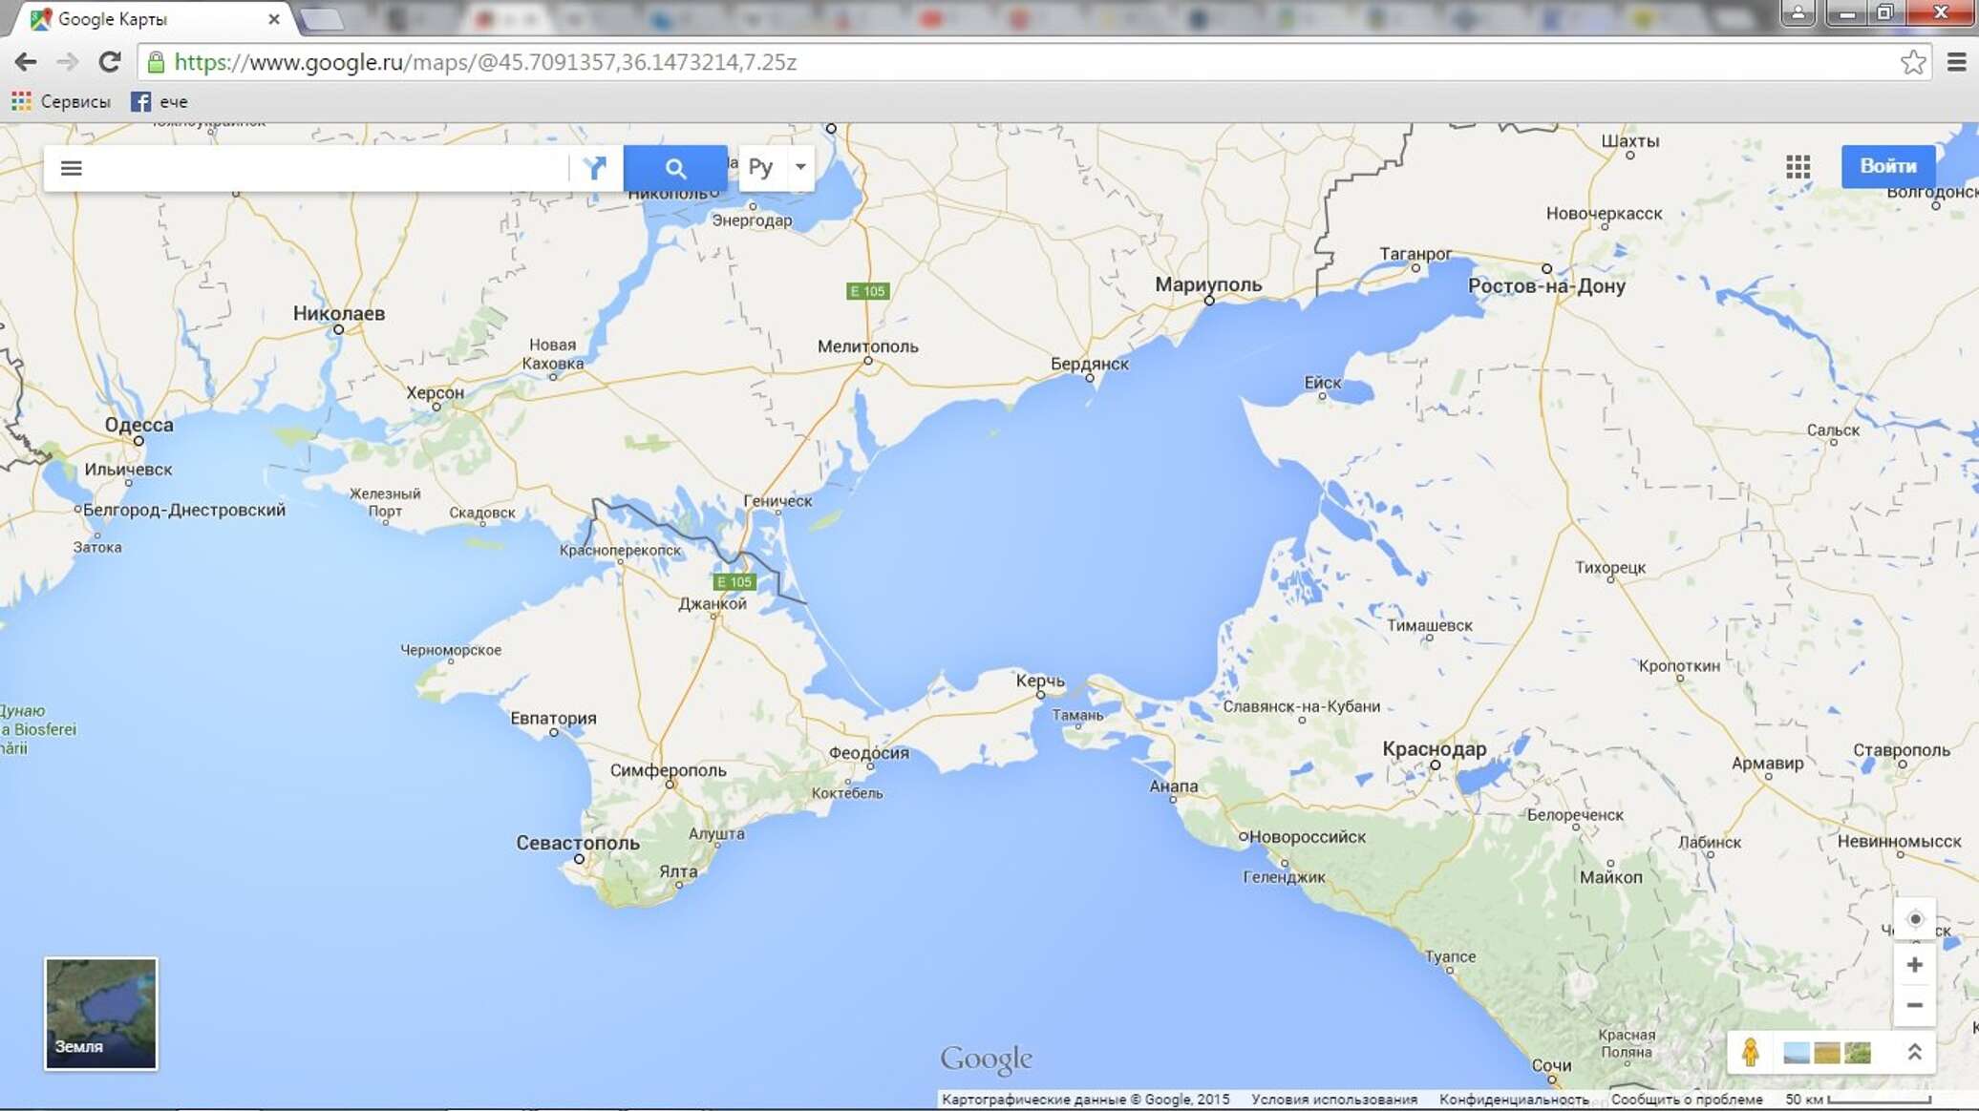1979x1111 pixels.
Task: Click the E 105 road shield near Мелитополь
Action: coord(867,291)
